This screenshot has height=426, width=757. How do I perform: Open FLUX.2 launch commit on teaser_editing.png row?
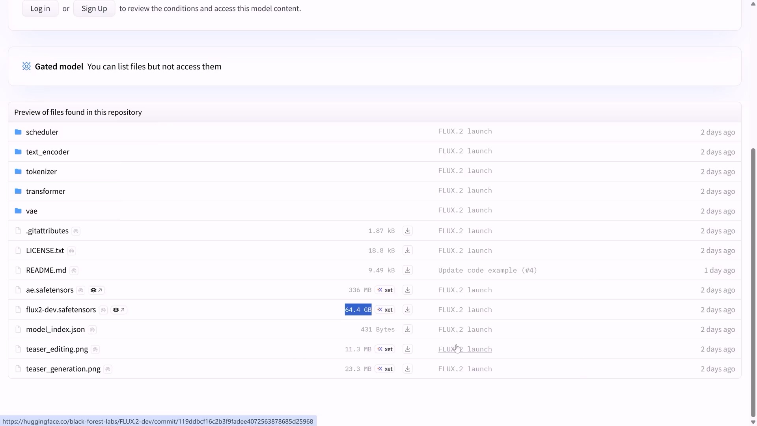click(x=465, y=349)
